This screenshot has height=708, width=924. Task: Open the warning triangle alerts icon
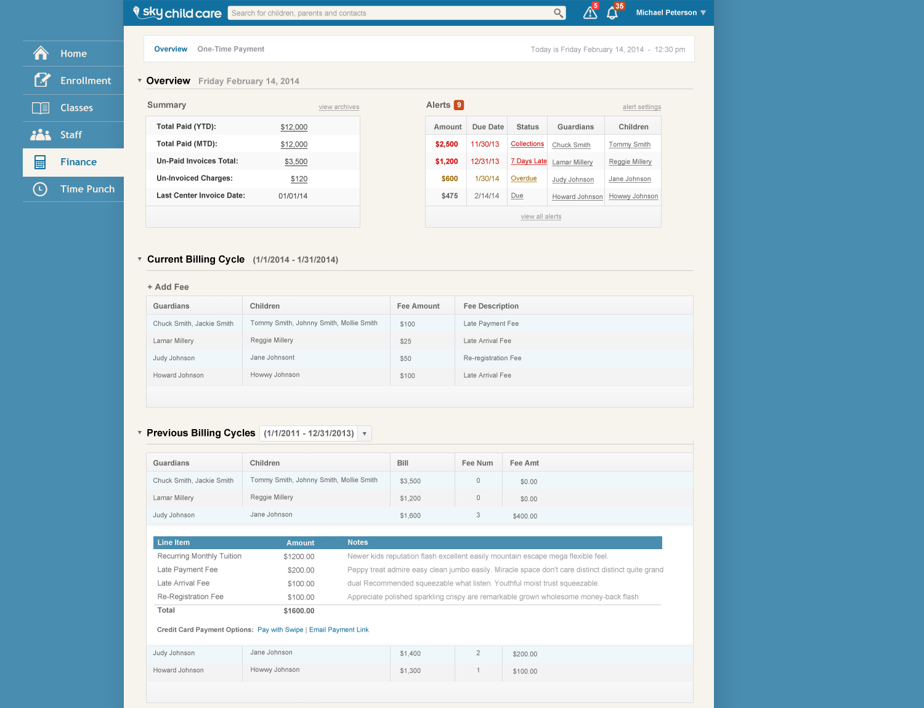(x=590, y=13)
